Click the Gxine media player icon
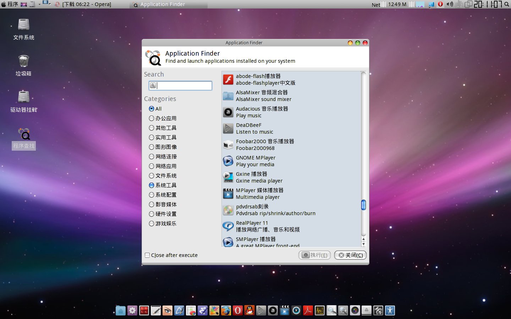Viewport: 511px width, 319px height. point(228,177)
